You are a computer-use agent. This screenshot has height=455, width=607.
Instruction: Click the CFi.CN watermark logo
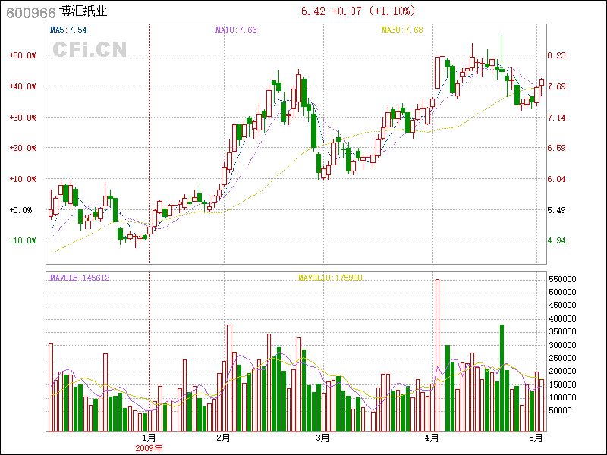click(x=90, y=49)
